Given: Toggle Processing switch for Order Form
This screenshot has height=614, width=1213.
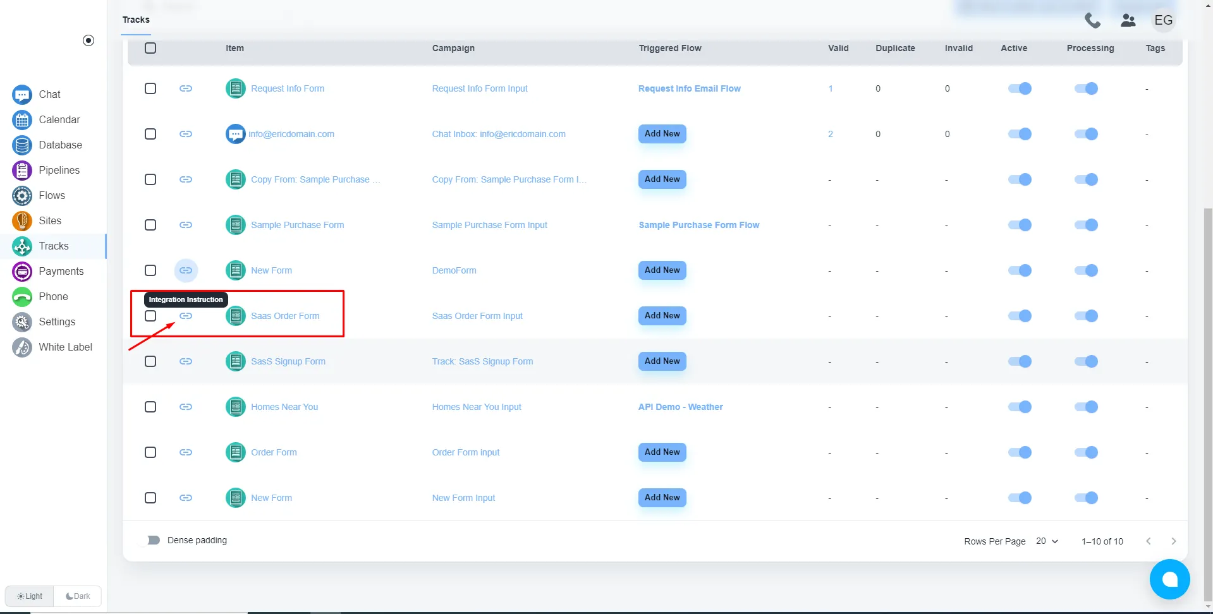Looking at the screenshot, I should [1086, 452].
